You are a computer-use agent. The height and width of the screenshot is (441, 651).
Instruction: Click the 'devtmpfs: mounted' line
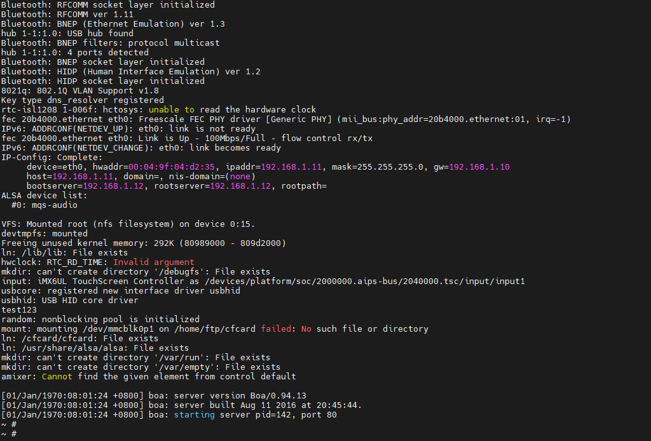(45, 234)
